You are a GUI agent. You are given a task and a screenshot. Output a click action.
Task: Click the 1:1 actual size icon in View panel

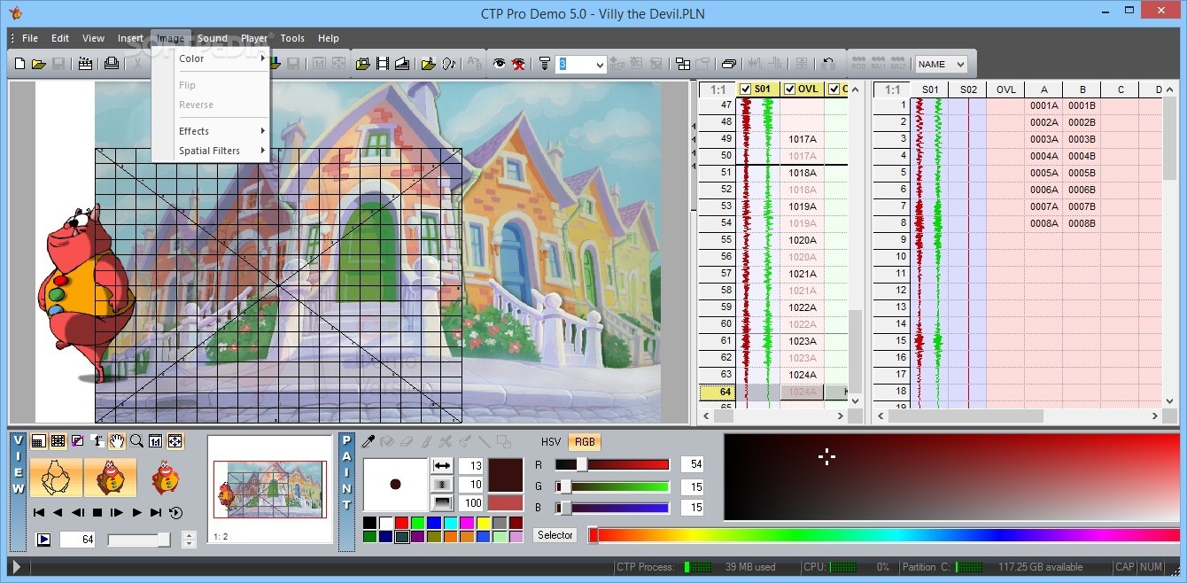coord(155,440)
